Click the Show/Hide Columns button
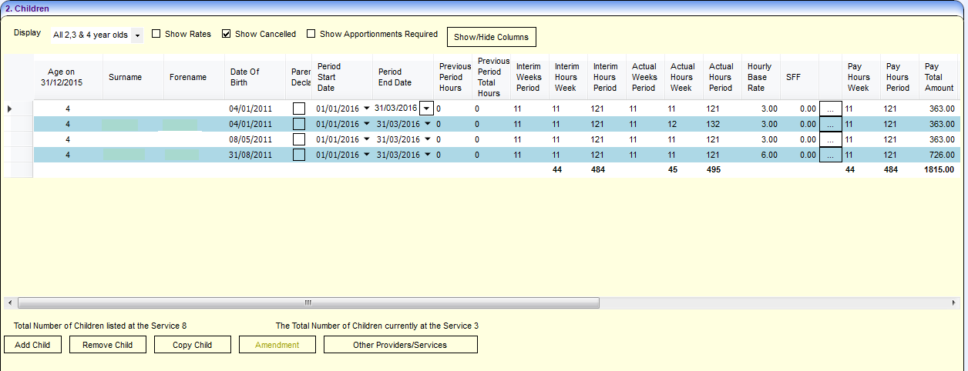 click(x=491, y=37)
